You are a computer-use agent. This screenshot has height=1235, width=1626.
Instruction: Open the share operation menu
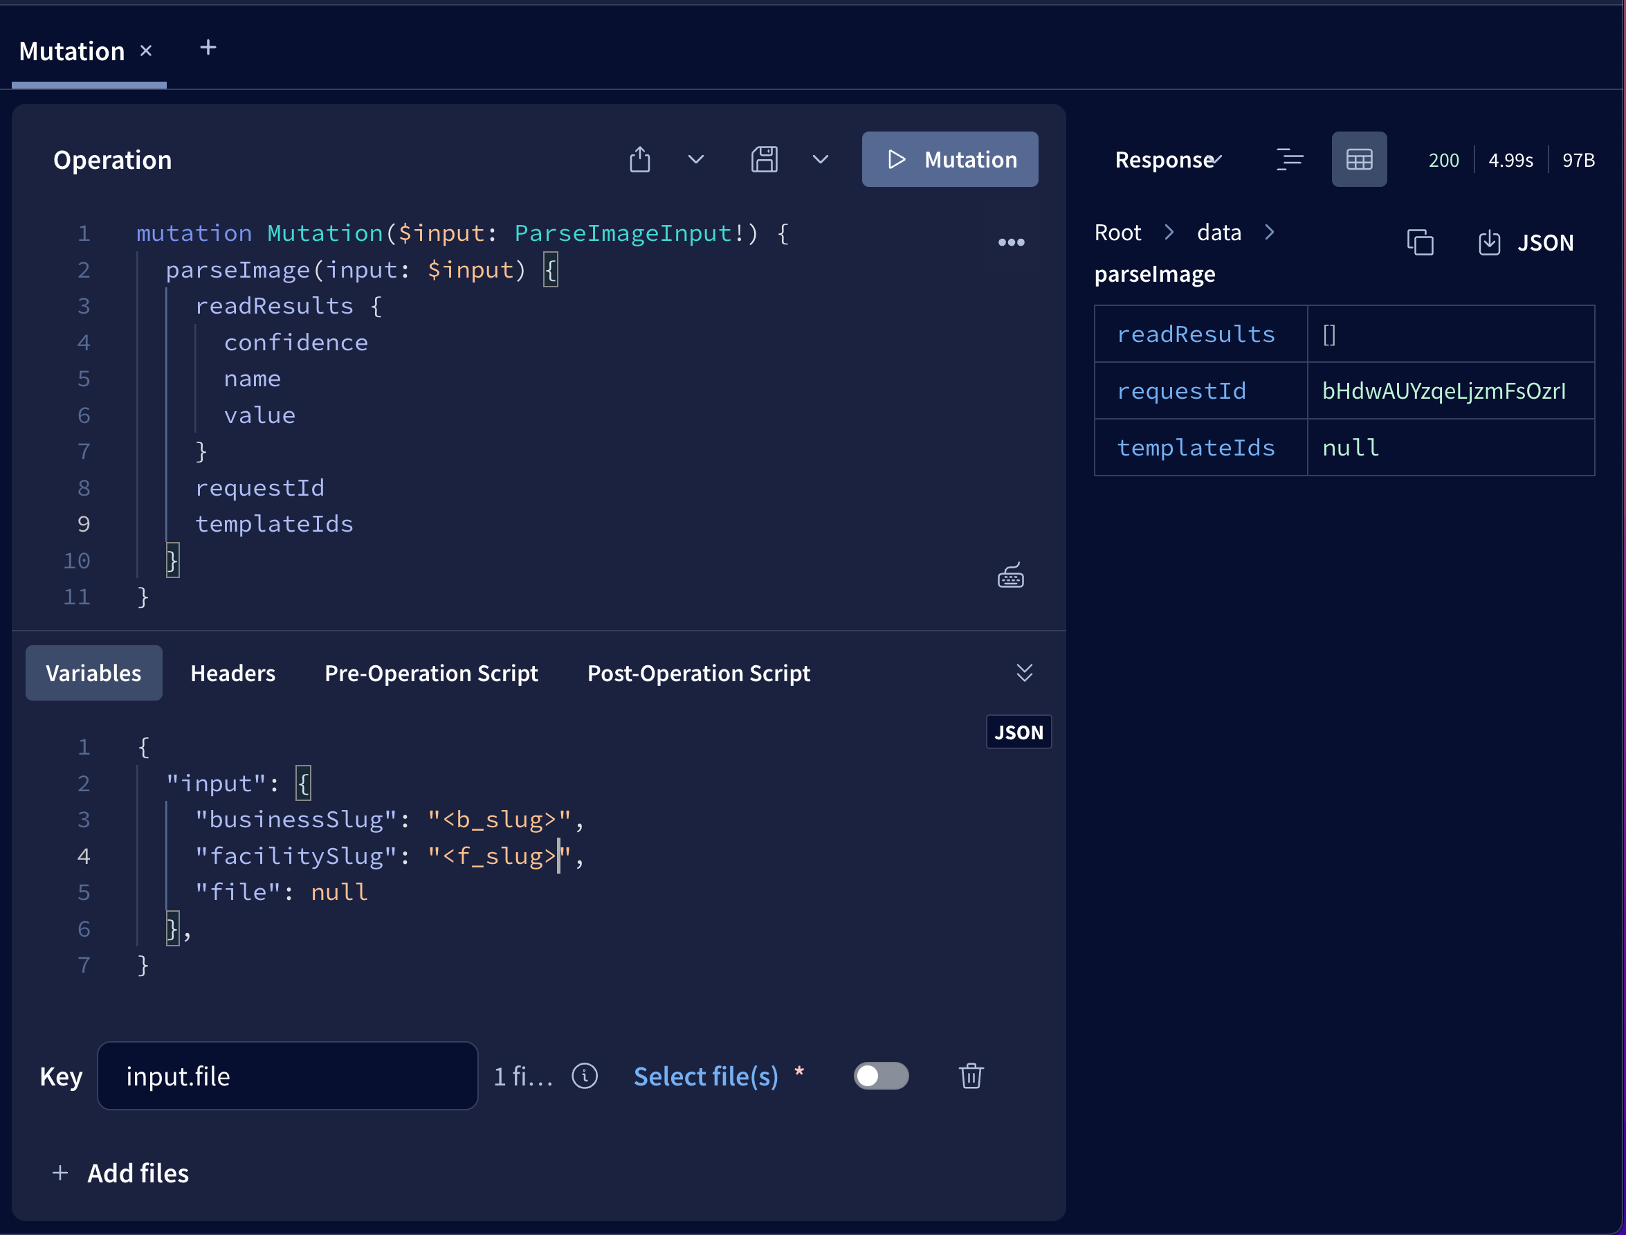click(639, 159)
